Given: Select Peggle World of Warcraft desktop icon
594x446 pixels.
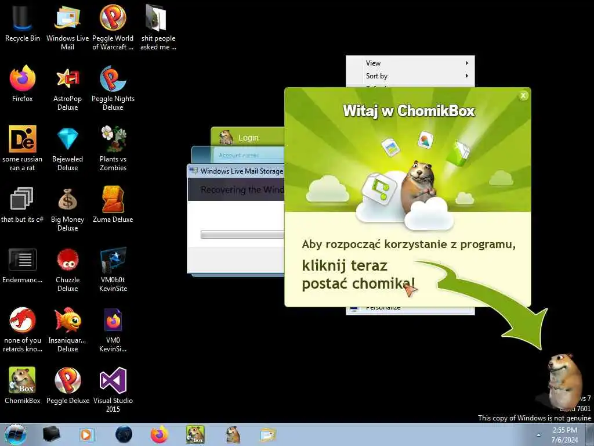Looking at the screenshot, I should pyautogui.click(x=113, y=27).
